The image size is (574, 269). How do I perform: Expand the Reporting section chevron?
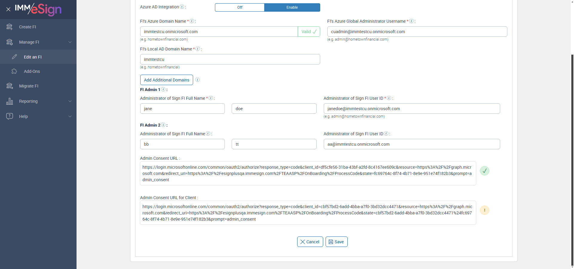click(70, 101)
